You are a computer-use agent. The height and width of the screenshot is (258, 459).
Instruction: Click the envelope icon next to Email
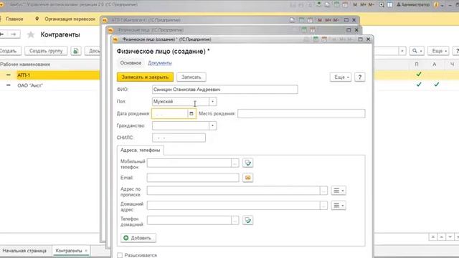click(247, 178)
